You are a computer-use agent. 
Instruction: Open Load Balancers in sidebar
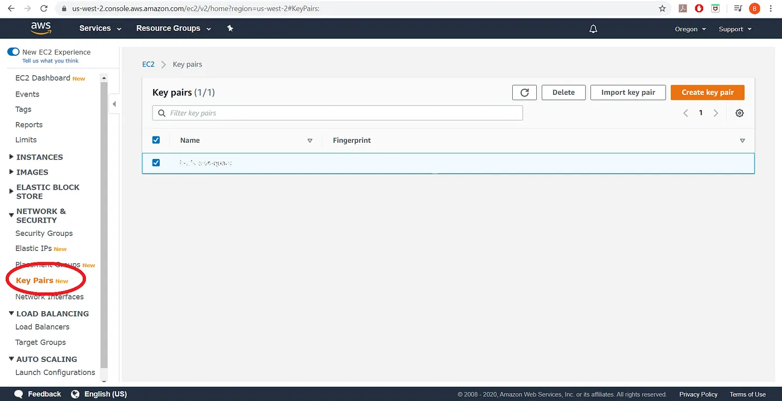[42, 327]
